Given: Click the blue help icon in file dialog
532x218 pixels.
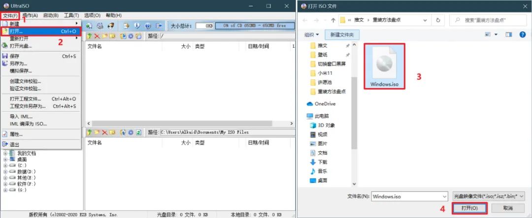Looking at the screenshot, I should coord(522,34).
